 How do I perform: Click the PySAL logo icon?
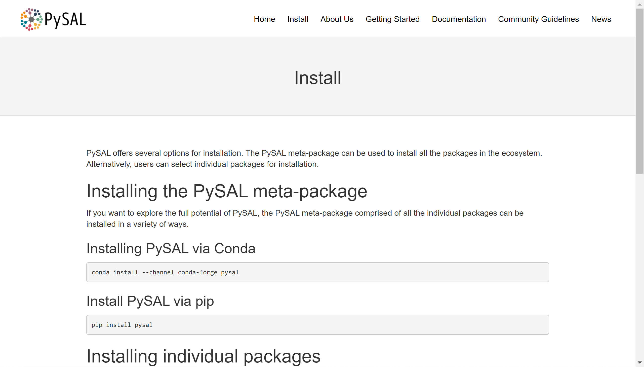31,19
